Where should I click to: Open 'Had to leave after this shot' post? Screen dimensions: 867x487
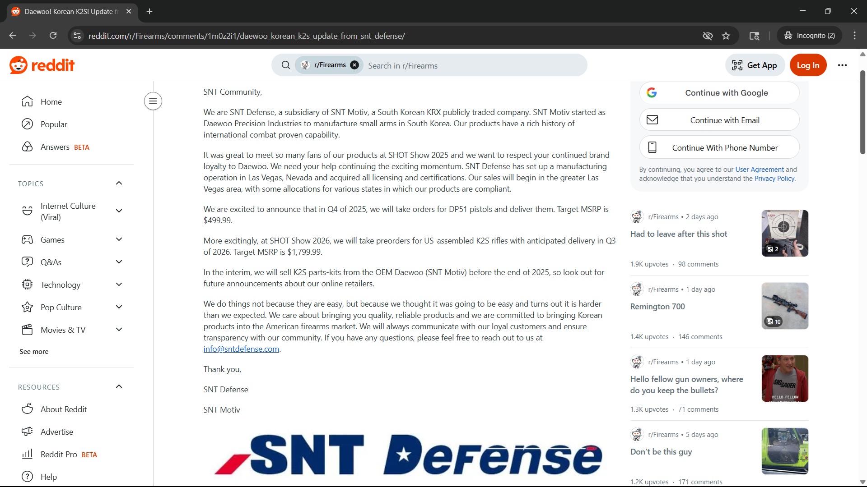point(679,234)
